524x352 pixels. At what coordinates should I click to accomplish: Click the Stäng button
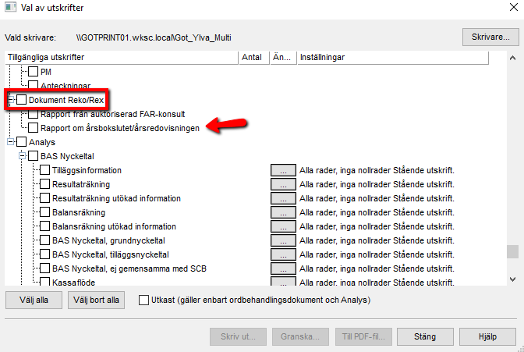click(x=425, y=336)
